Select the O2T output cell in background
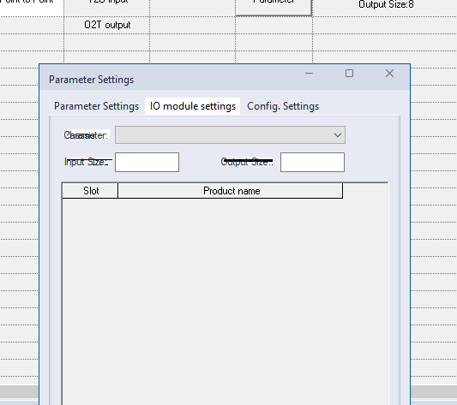 (x=107, y=25)
